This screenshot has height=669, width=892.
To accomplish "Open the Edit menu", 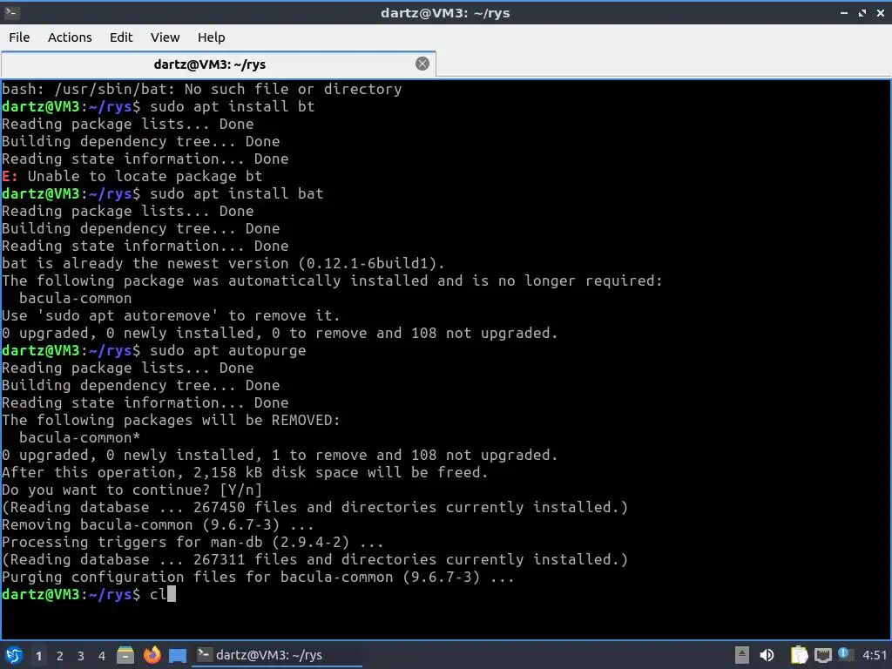I will 120,37.
